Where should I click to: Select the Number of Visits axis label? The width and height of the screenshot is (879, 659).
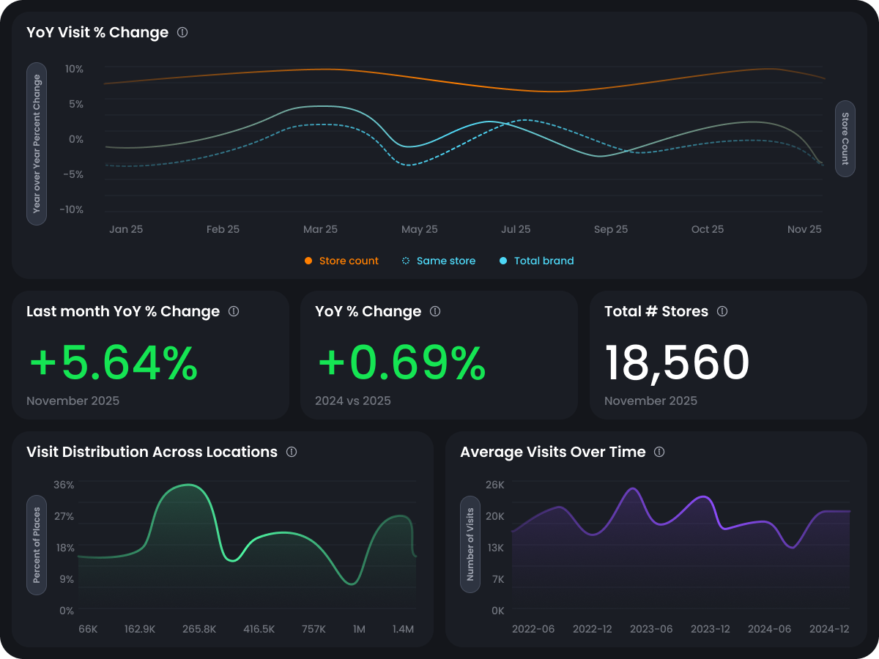pyautogui.click(x=470, y=544)
